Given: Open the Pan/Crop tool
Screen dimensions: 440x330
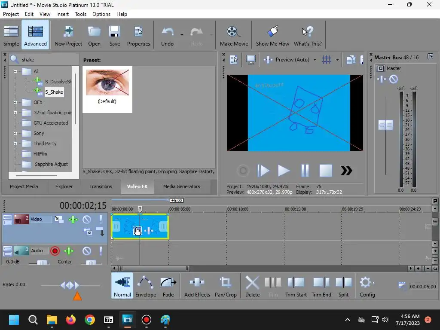Looking at the screenshot, I should coord(226,287).
